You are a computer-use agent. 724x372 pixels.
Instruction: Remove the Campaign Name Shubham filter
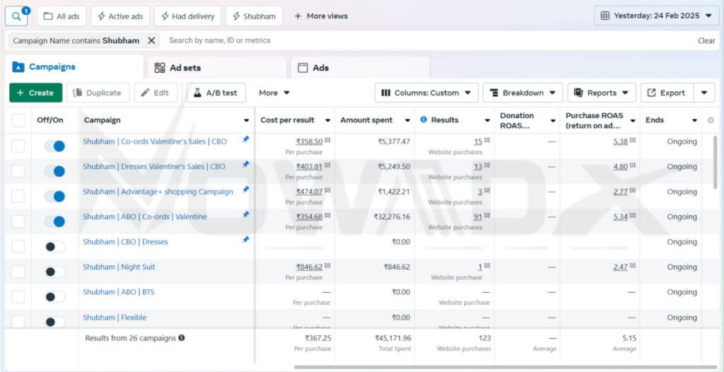click(x=151, y=41)
